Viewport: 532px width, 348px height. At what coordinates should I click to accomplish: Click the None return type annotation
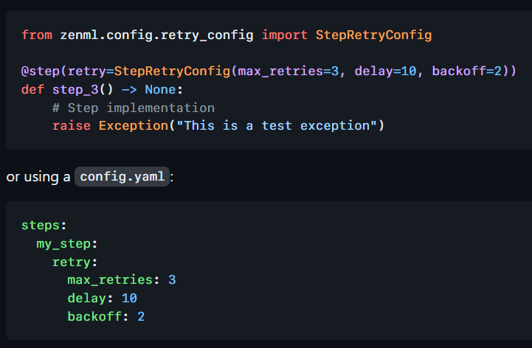160,90
